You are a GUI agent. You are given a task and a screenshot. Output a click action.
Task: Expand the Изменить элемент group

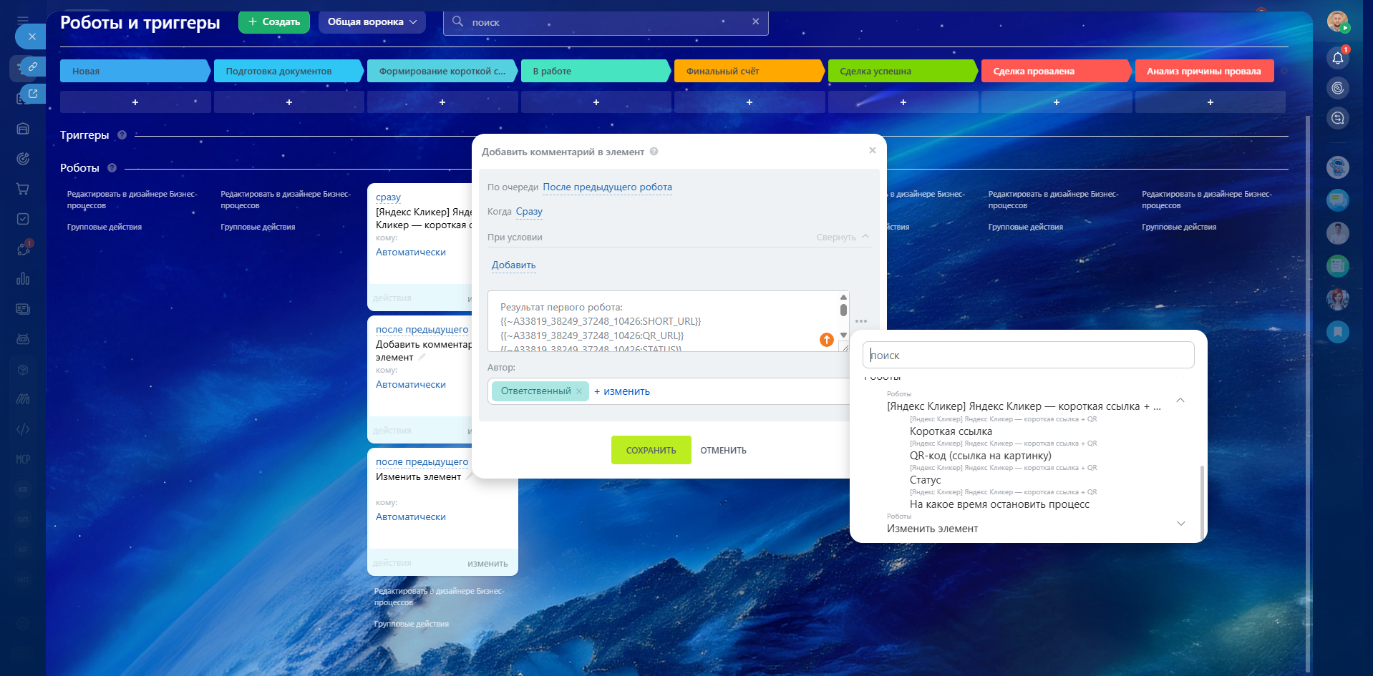coord(1180,524)
